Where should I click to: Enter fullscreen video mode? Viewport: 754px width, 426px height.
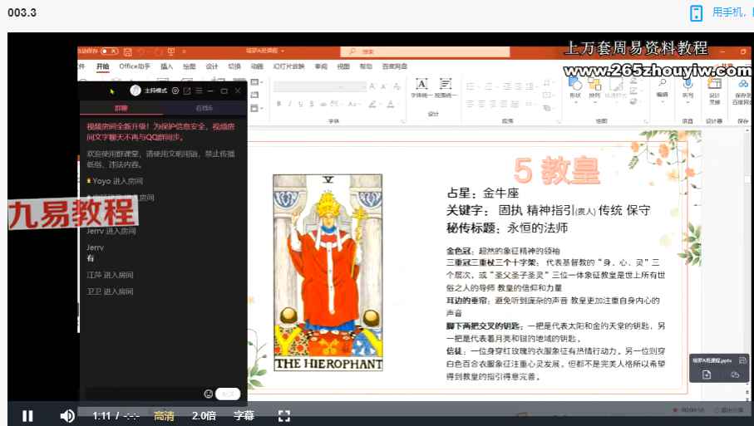[x=283, y=415]
